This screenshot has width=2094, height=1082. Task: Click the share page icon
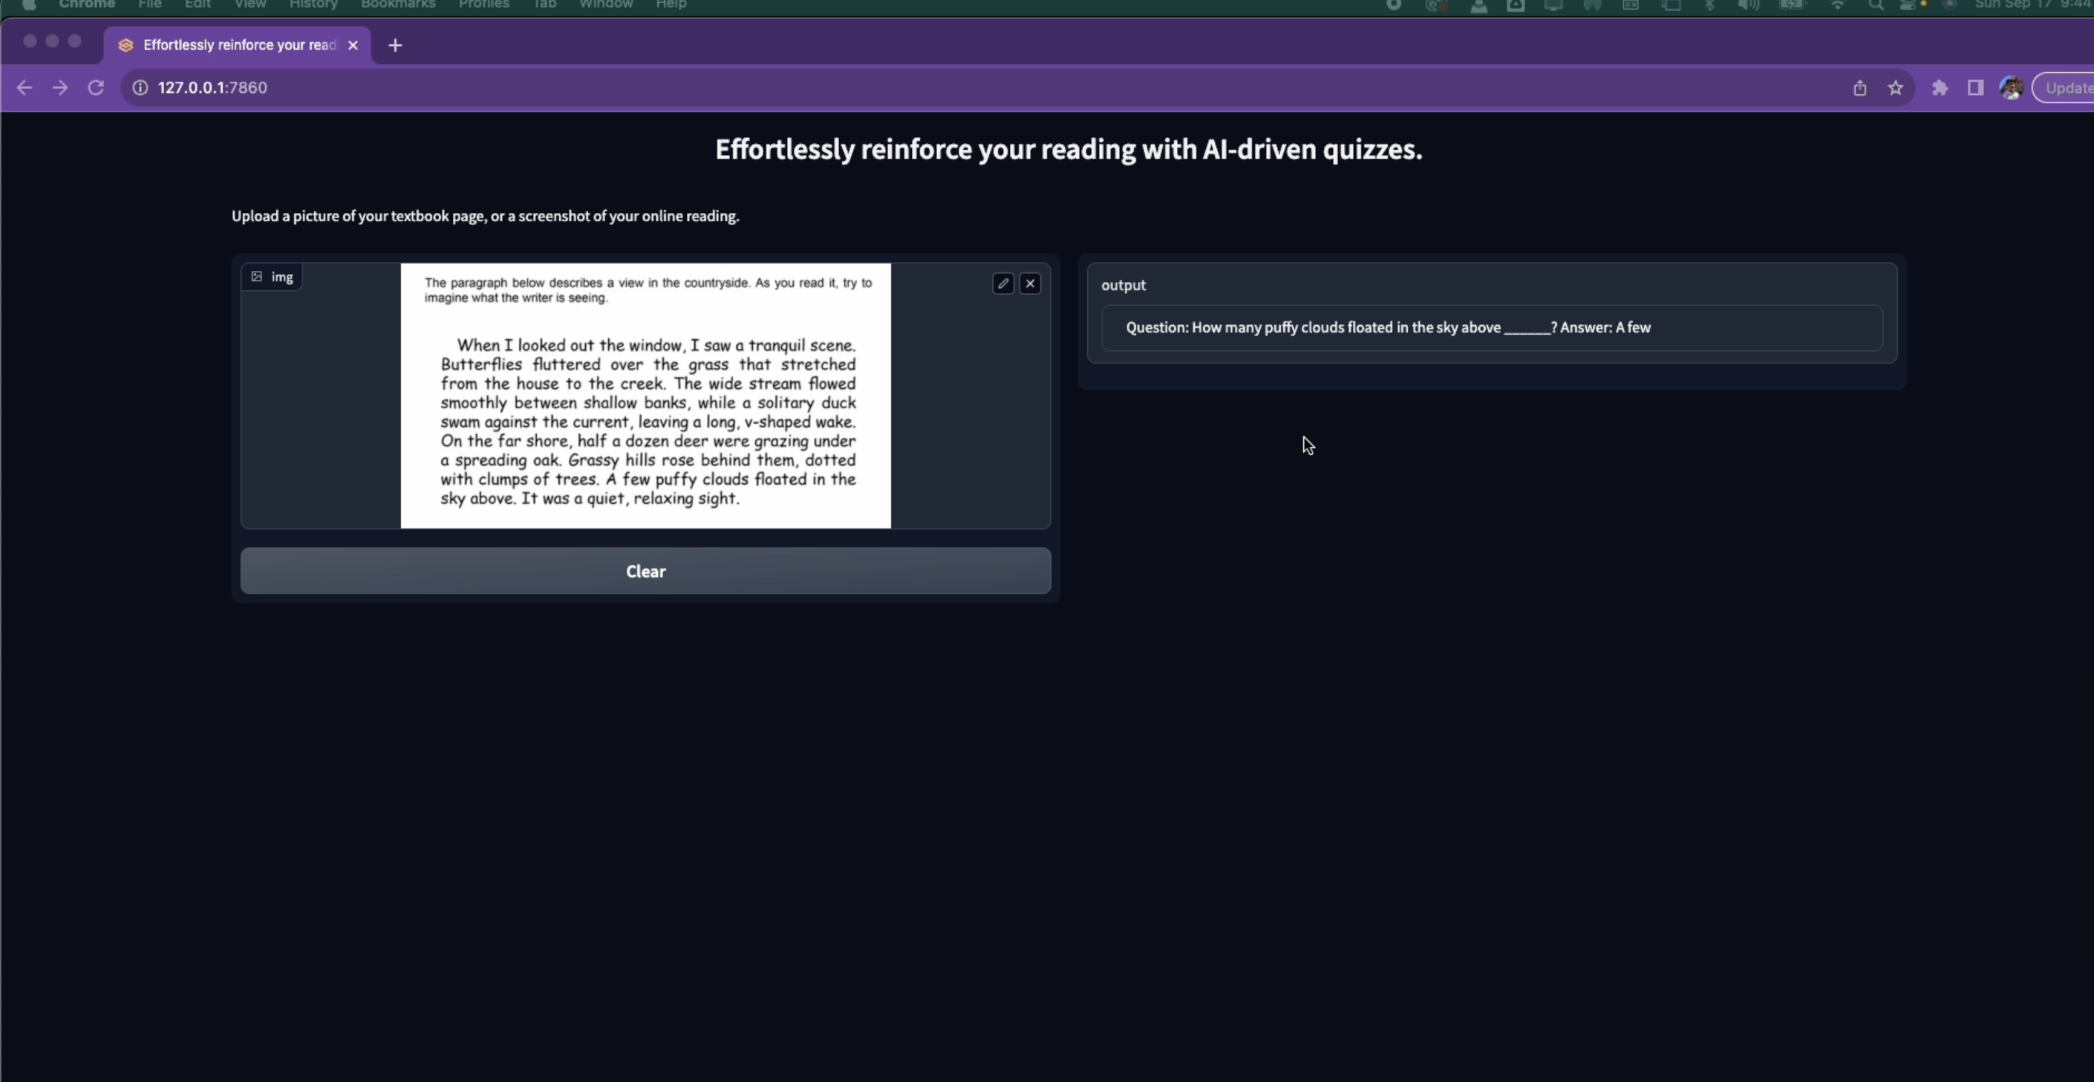(x=1860, y=88)
